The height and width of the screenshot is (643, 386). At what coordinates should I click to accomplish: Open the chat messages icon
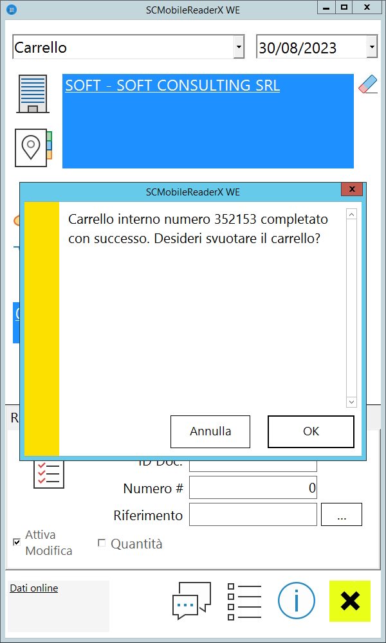192,601
